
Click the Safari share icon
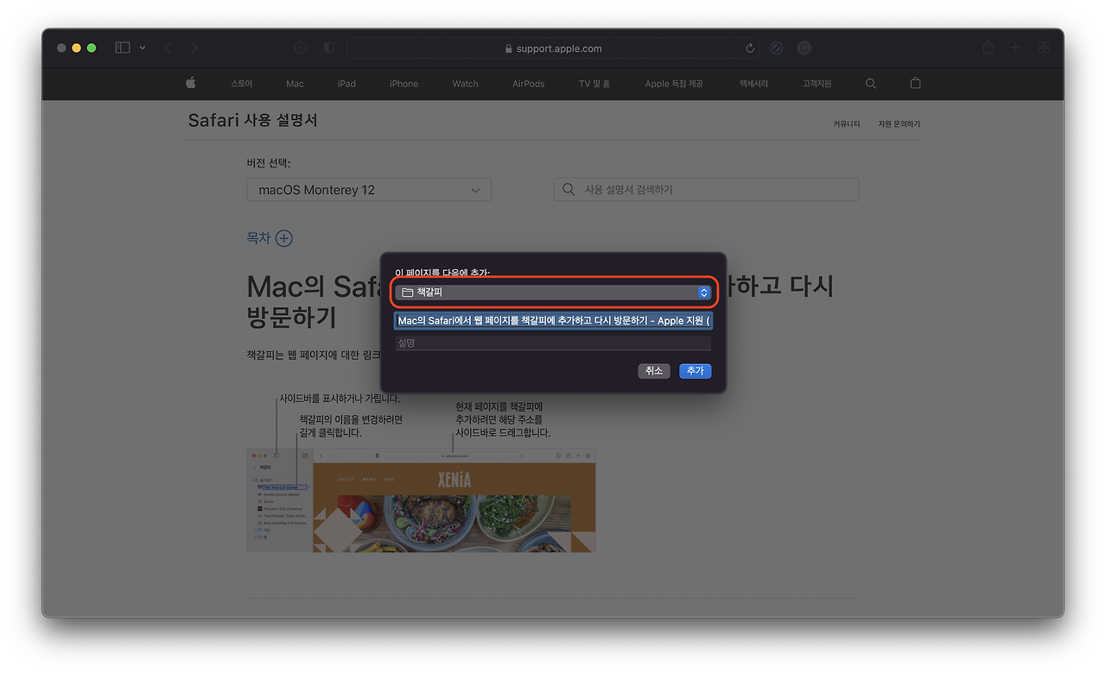point(988,47)
